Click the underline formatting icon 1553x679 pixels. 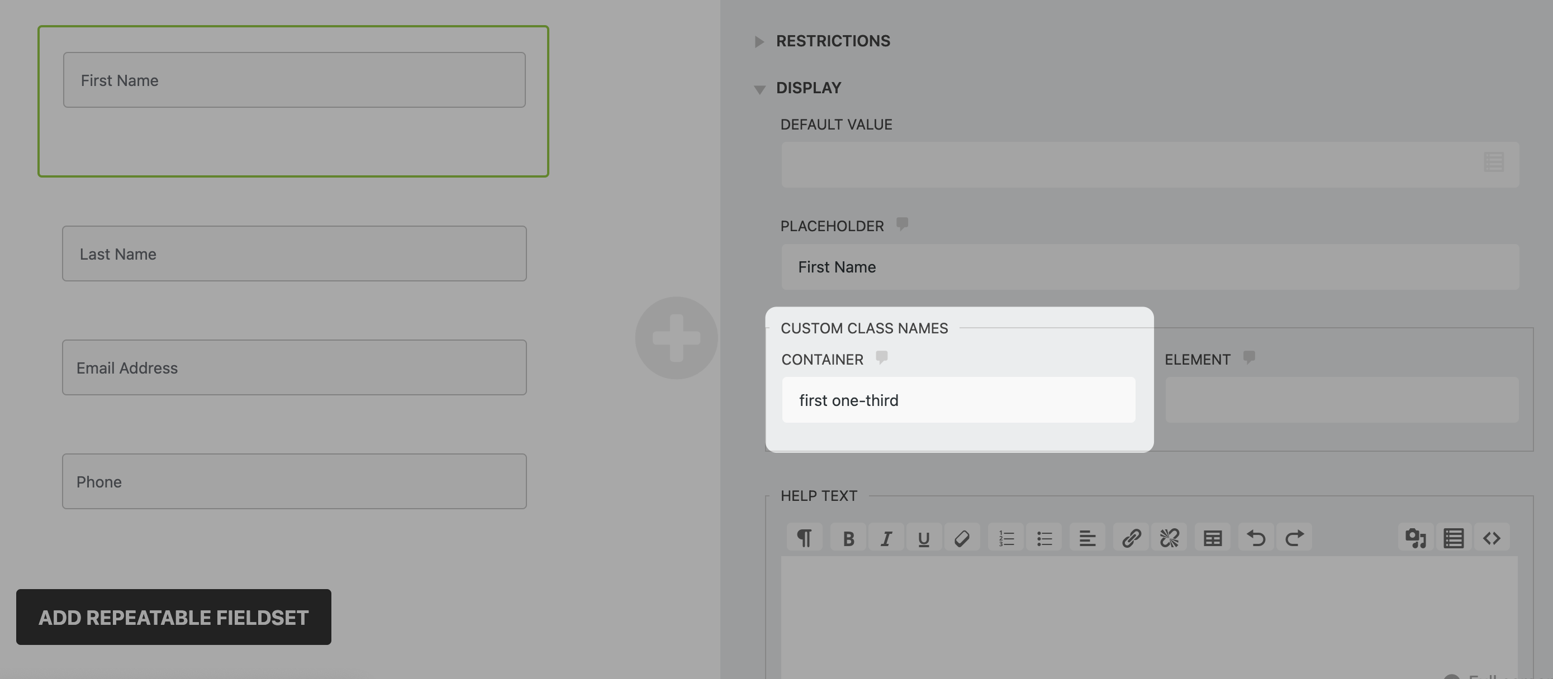924,537
